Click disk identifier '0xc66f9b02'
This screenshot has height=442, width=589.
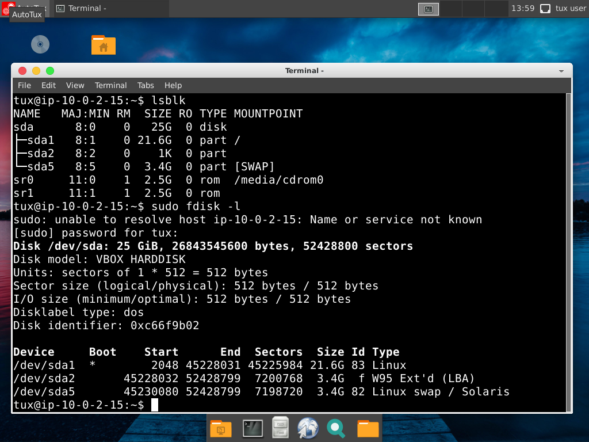[165, 326]
